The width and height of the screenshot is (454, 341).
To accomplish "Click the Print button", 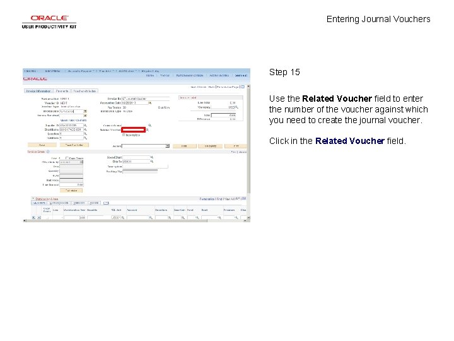I will pos(236,146).
